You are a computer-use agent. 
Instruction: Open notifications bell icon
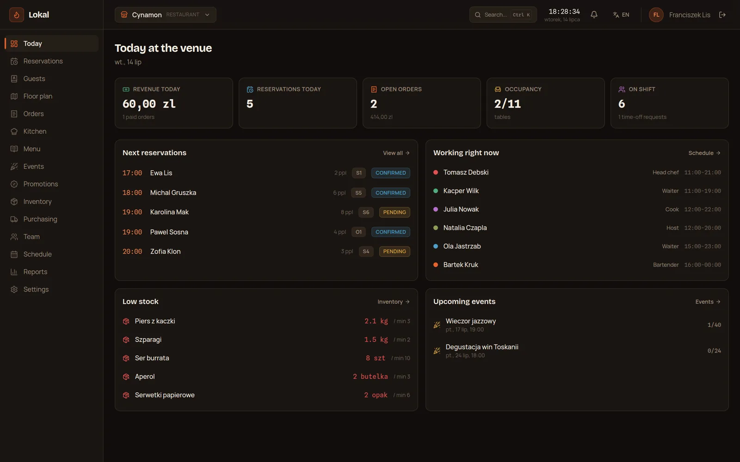coord(594,15)
